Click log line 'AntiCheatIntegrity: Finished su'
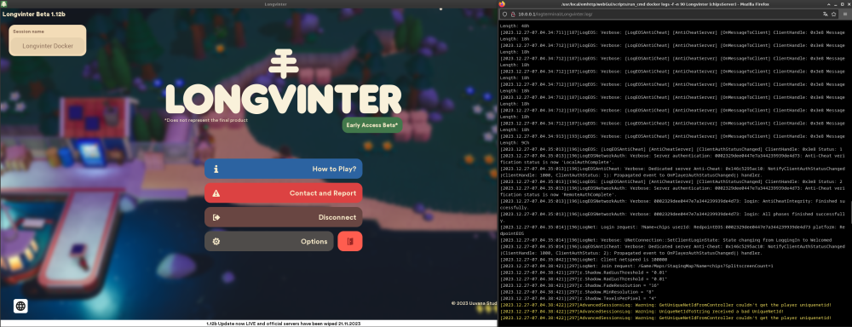The height and width of the screenshot is (327, 852). point(672,204)
